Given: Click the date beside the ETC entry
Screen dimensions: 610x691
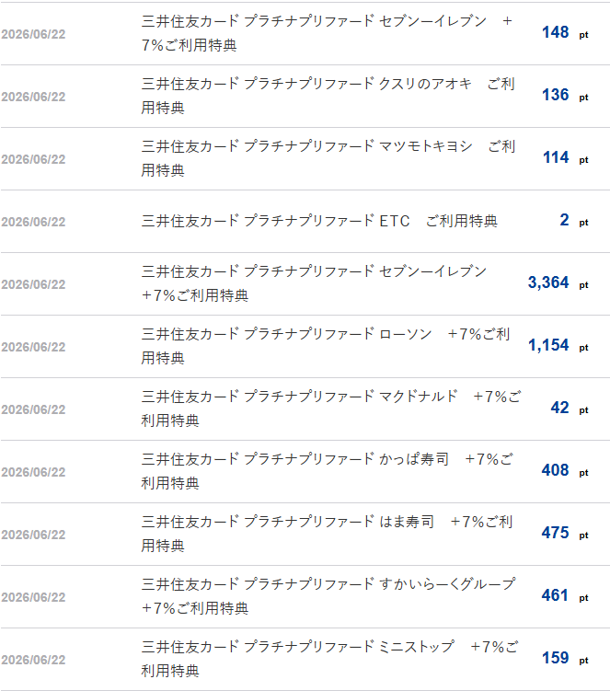Looking at the screenshot, I should click(x=33, y=222).
